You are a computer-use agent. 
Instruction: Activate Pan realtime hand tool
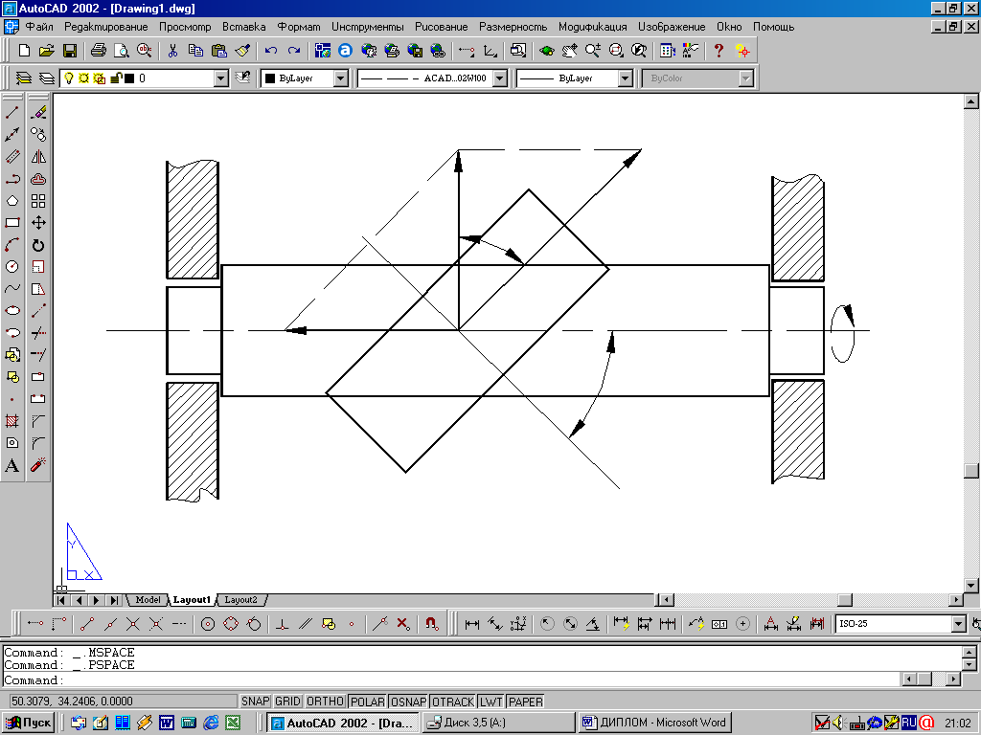[569, 51]
